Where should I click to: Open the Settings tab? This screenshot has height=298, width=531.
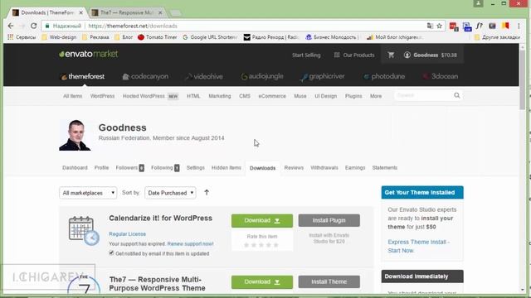point(196,167)
